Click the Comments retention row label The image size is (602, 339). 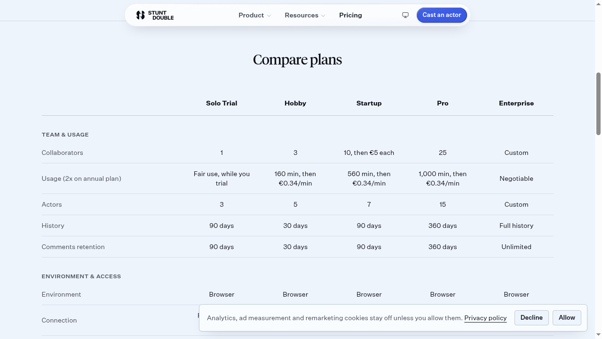point(73,247)
